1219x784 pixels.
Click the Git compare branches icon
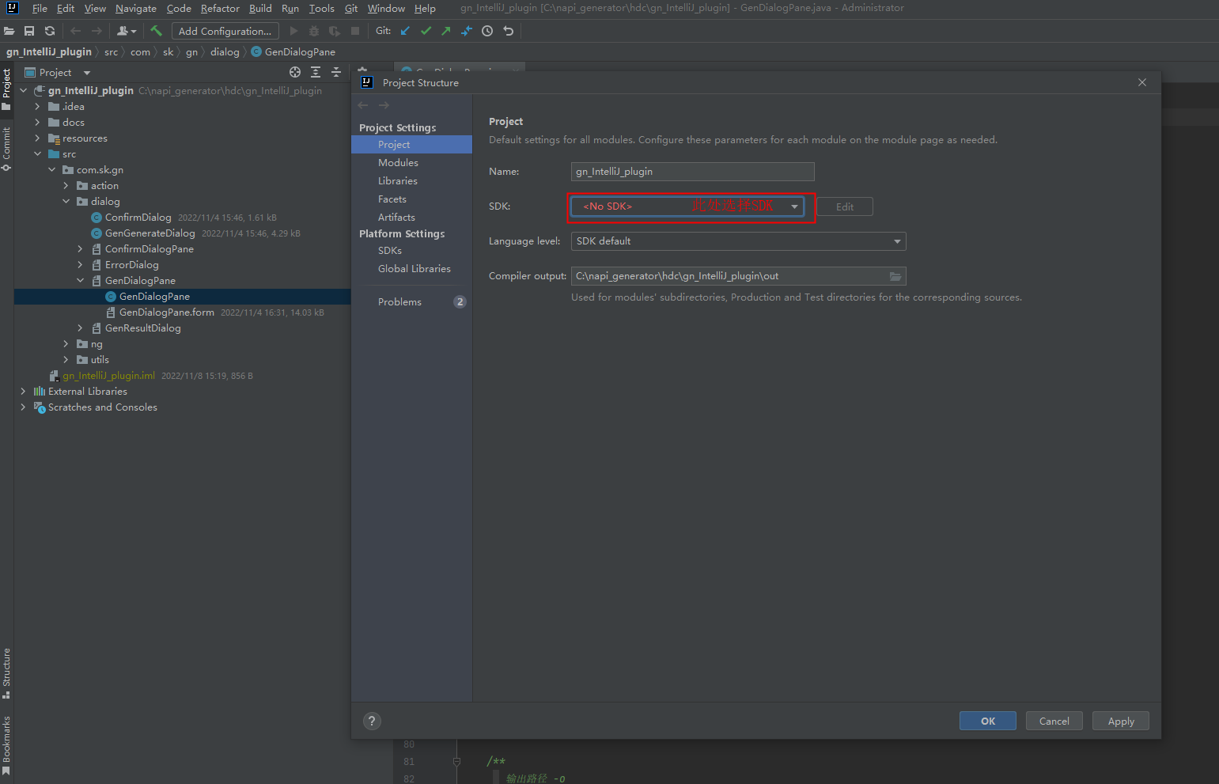tap(467, 31)
